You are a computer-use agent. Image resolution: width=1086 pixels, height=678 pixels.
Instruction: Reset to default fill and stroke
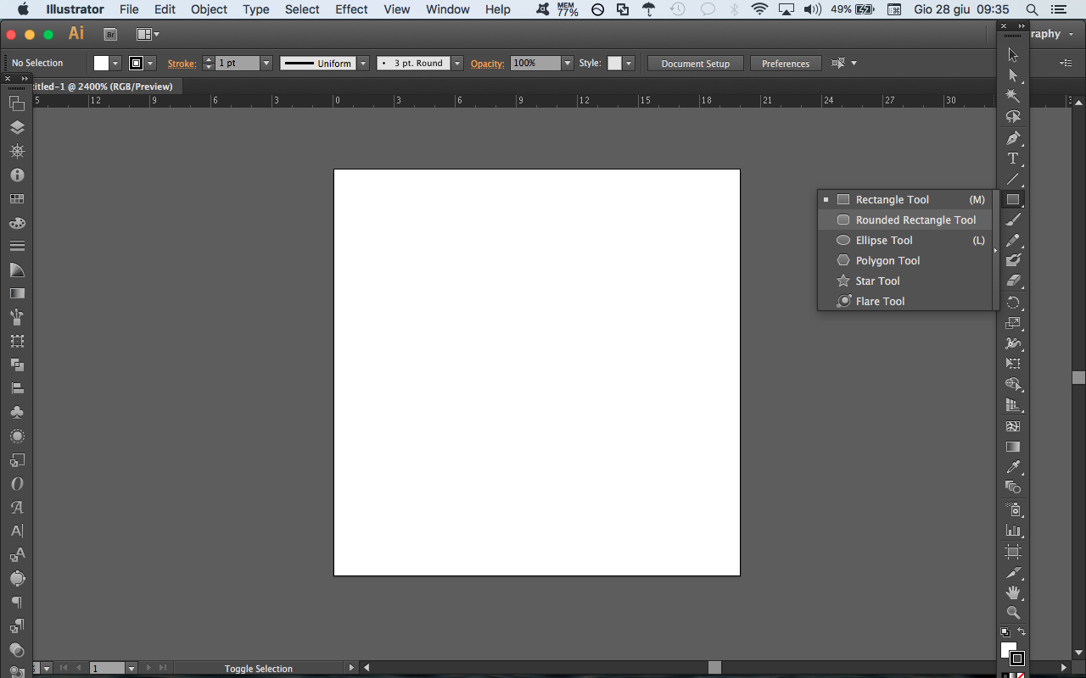[1005, 631]
